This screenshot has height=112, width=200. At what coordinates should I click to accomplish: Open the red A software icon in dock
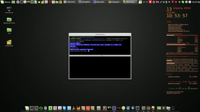tap(88, 108)
